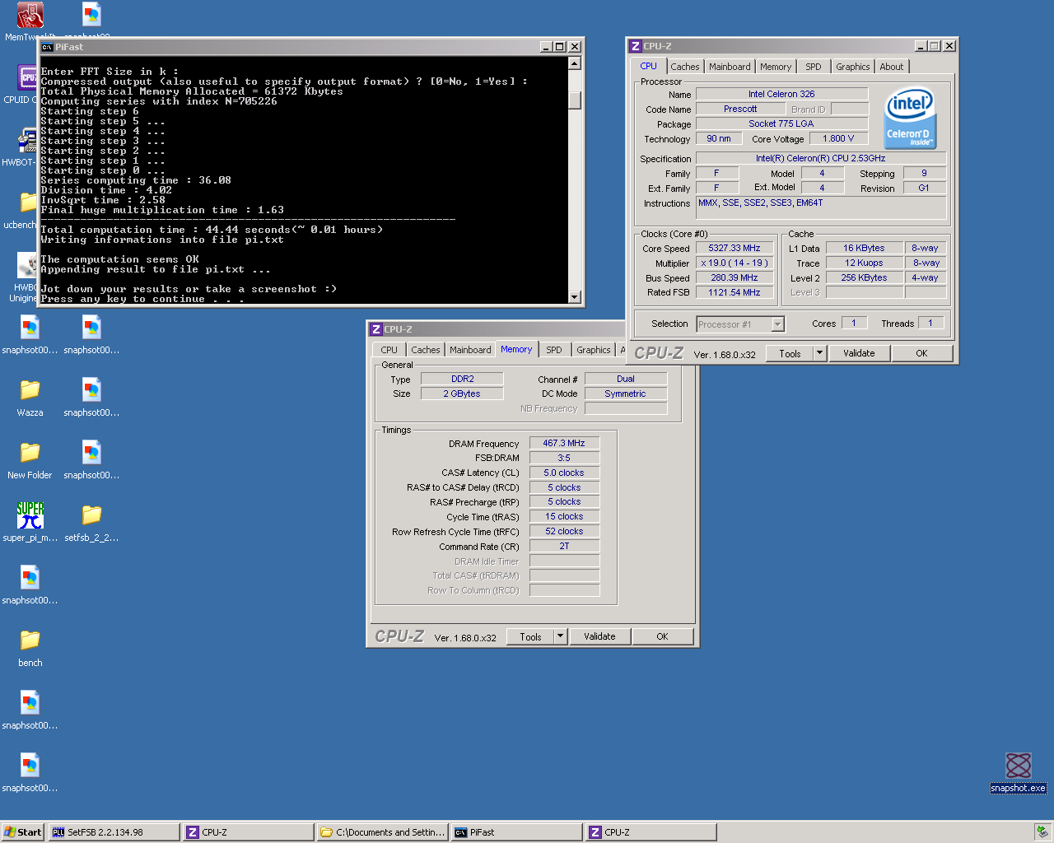1054x843 pixels.
Task: Click the DRAM Frequency 467.3 MHz value
Action: tap(564, 443)
